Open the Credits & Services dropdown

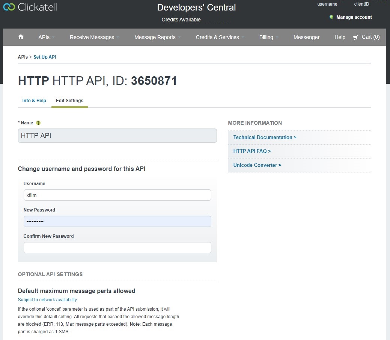tap(220, 37)
